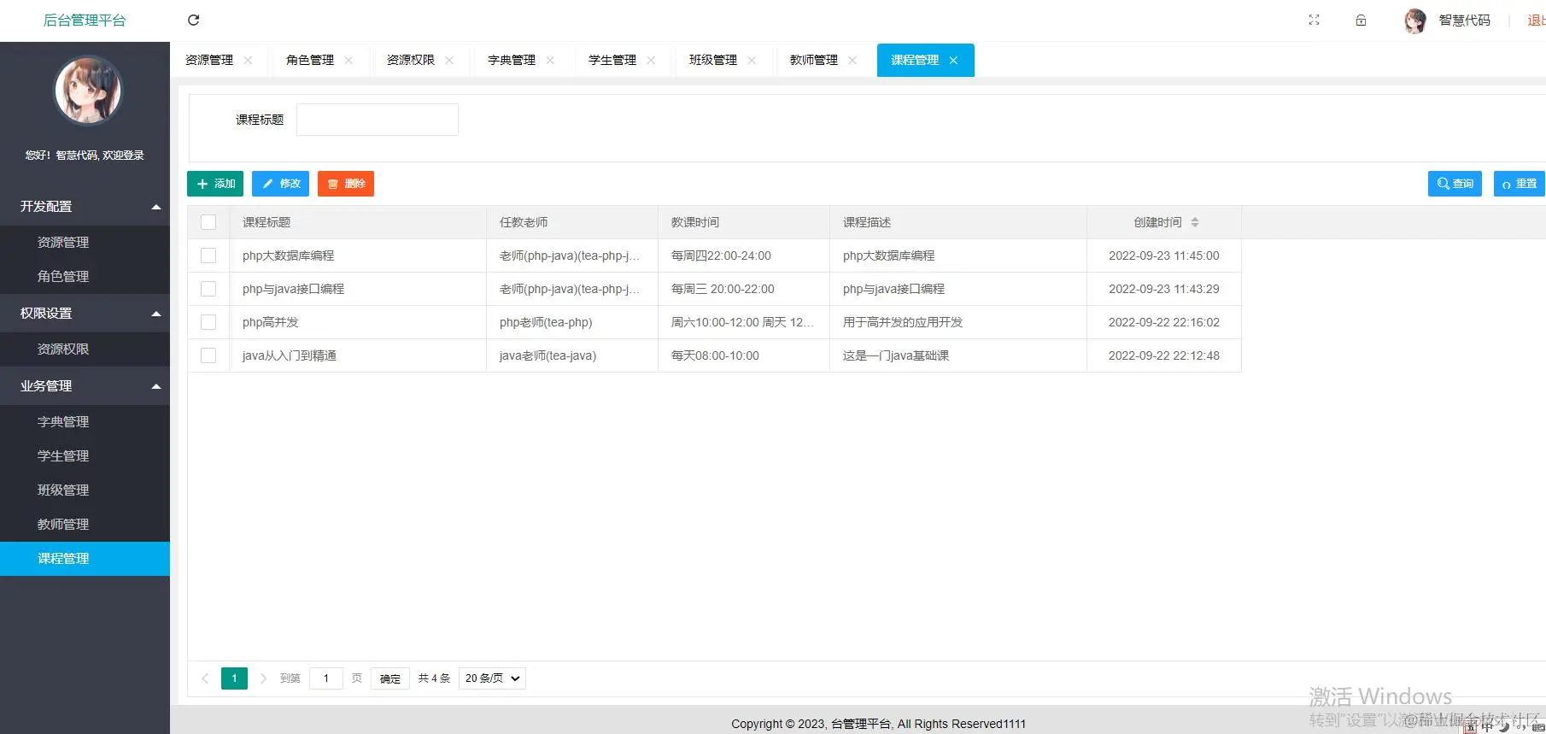Click the green 添加 button
This screenshot has width=1546, height=734.
pyautogui.click(x=215, y=184)
